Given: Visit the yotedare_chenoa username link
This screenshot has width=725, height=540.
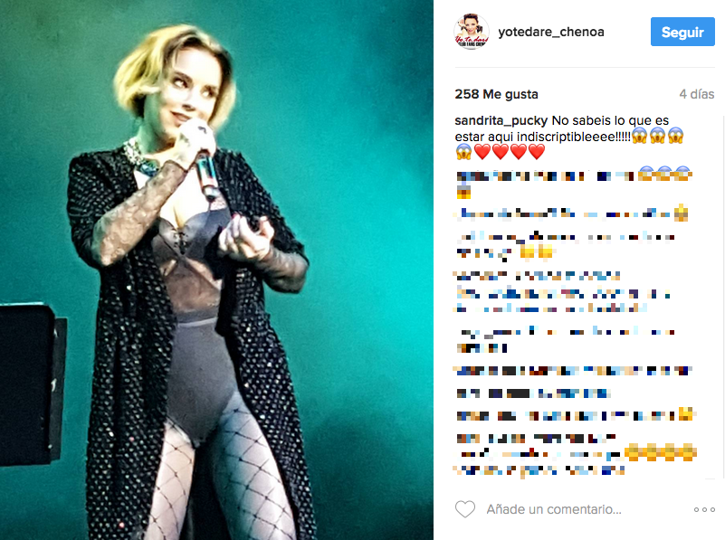Looking at the screenshot, I should [x=551, y=32].
